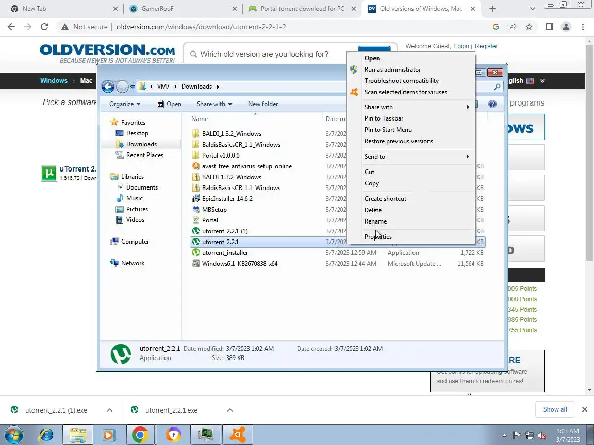This screenshot has height=445, width=594.
Task: Select Network in navigation pane
Action: click(127, 263)
